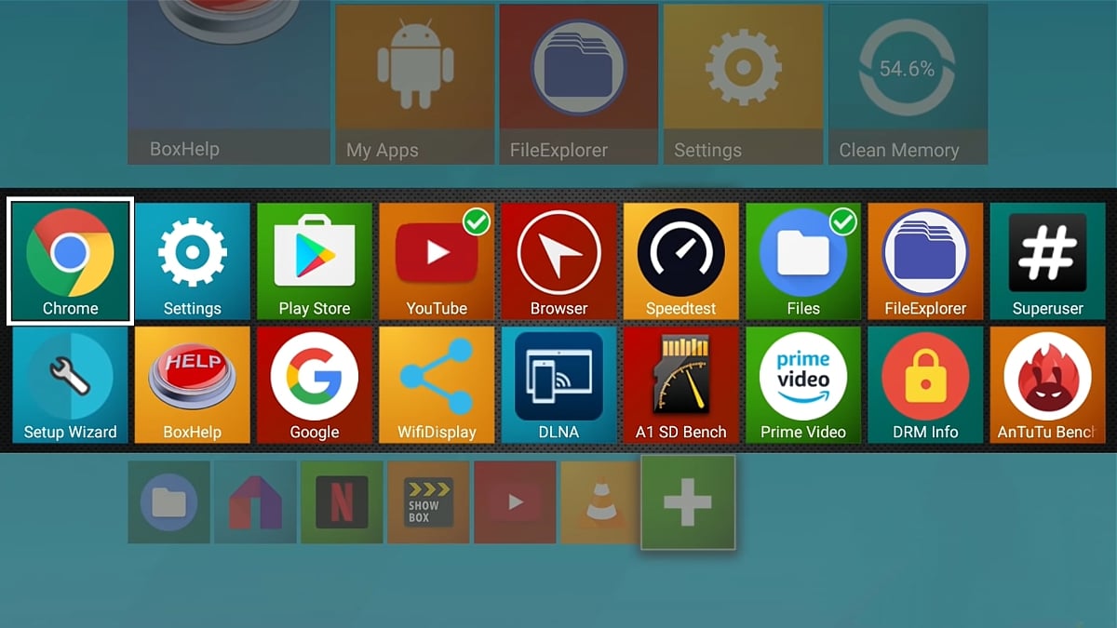Open the Superuser app
This screenshot has height=628, width=1117.
(1047, 261)
